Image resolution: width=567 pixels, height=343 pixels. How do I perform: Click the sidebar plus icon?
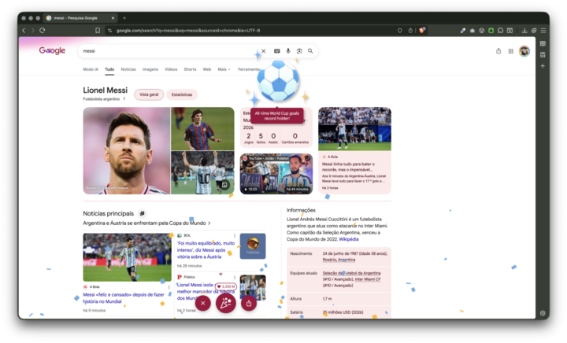pyautogui.click(x=543, y=66)
